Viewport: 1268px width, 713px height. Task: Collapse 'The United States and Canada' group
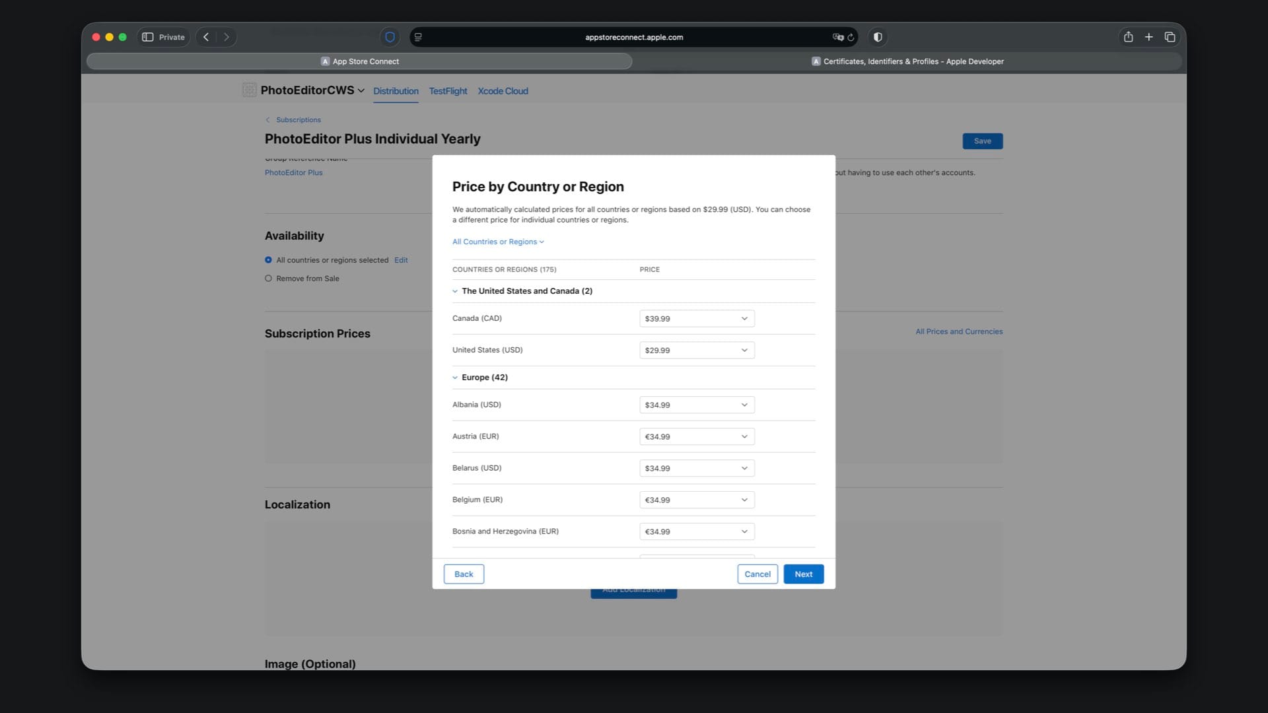tap(455, 291)
